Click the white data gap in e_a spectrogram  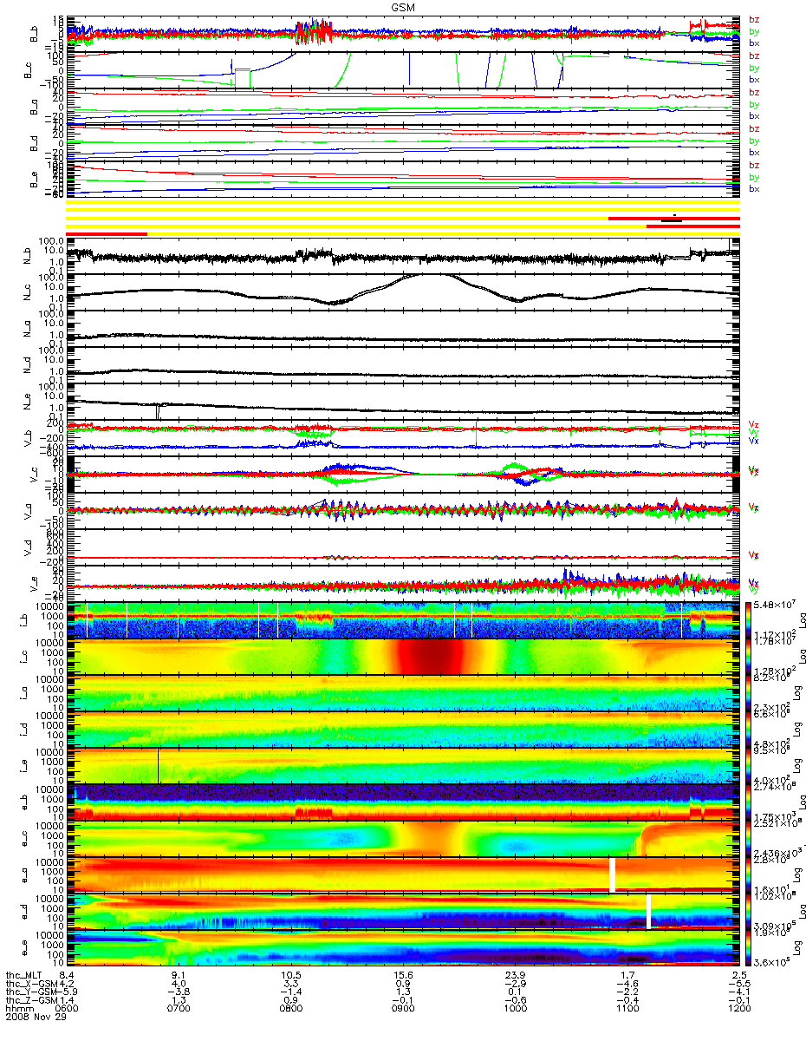612,874
